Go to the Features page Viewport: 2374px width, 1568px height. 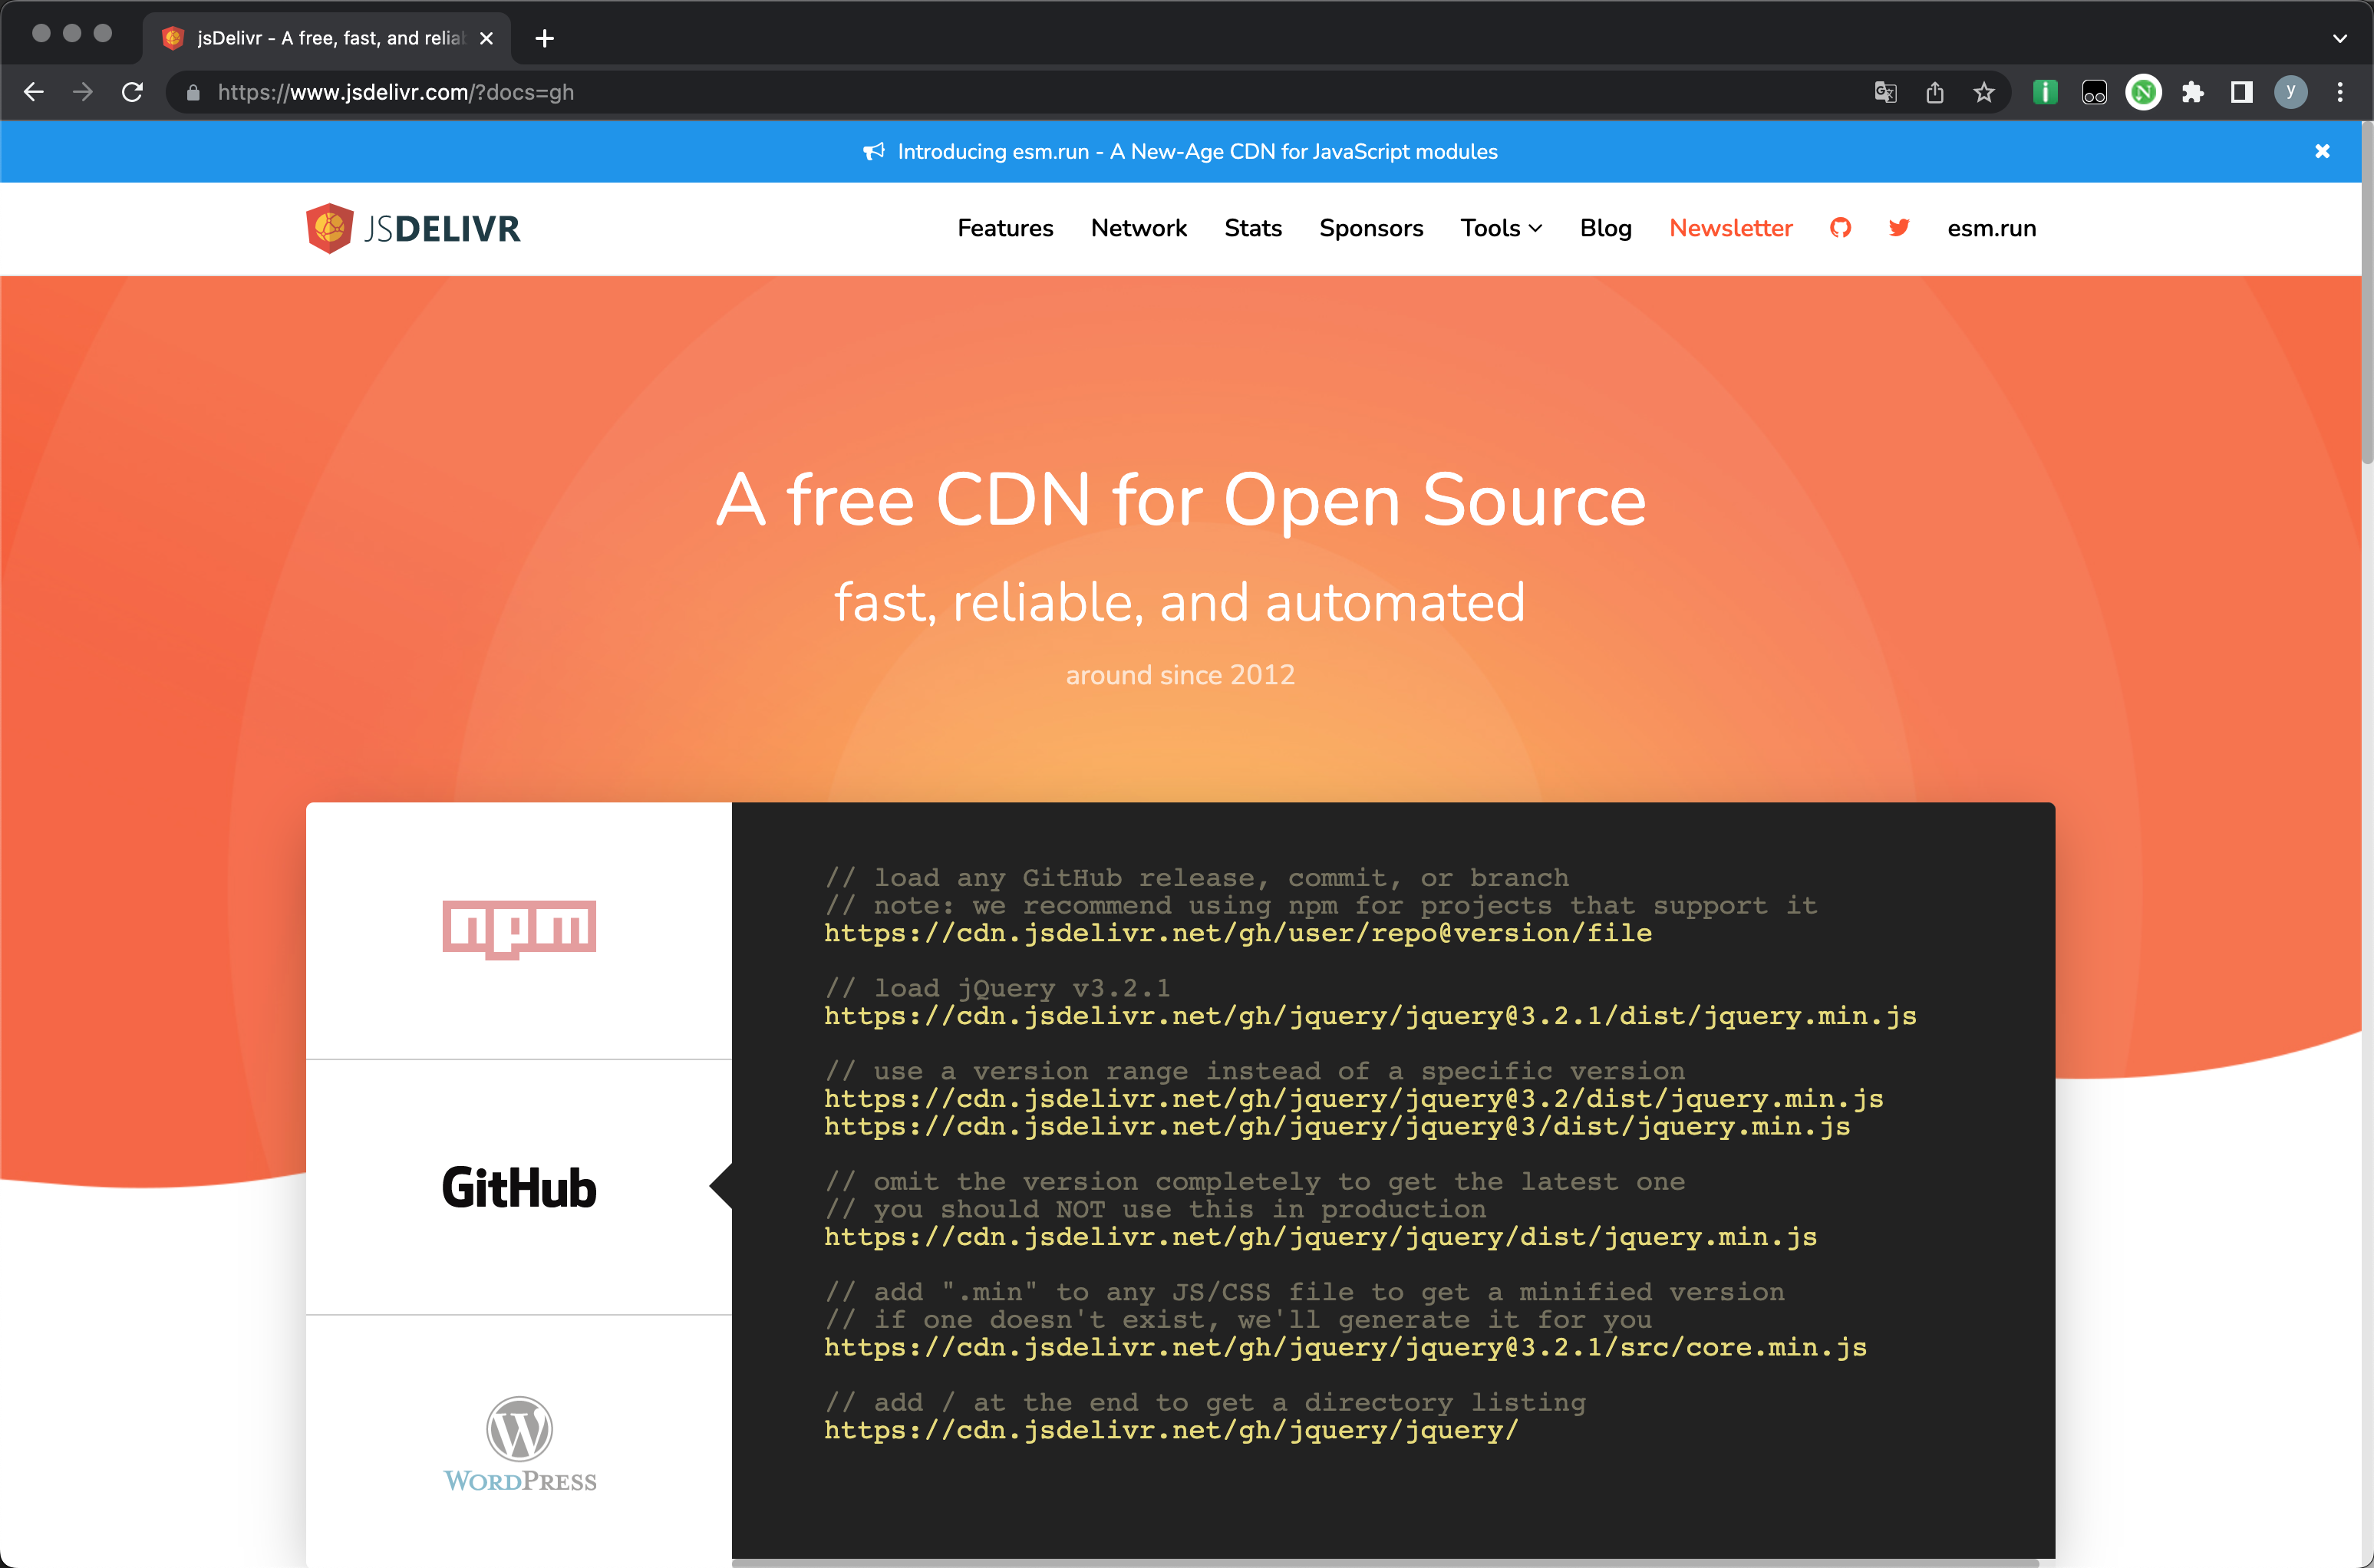[x=1005, y=228]
